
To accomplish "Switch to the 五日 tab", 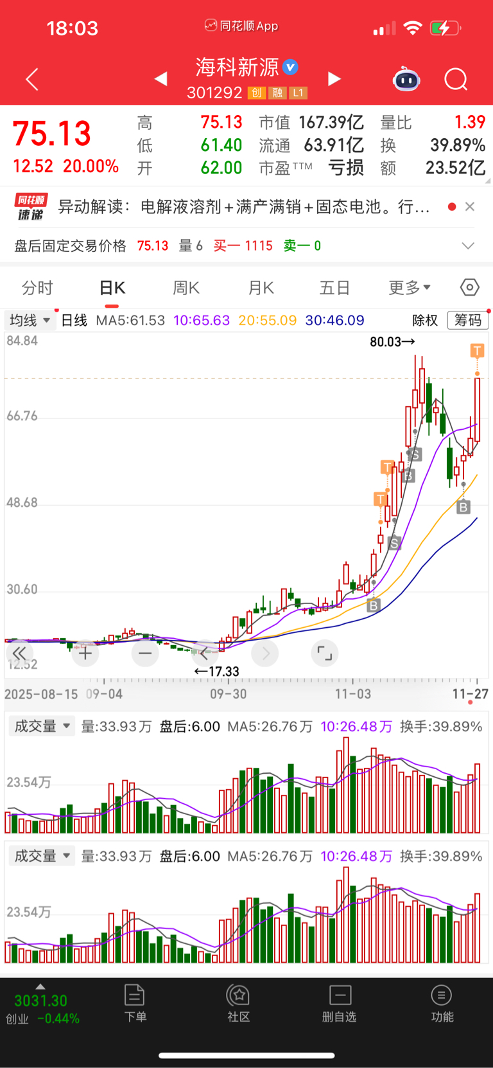I will point(334,287).
